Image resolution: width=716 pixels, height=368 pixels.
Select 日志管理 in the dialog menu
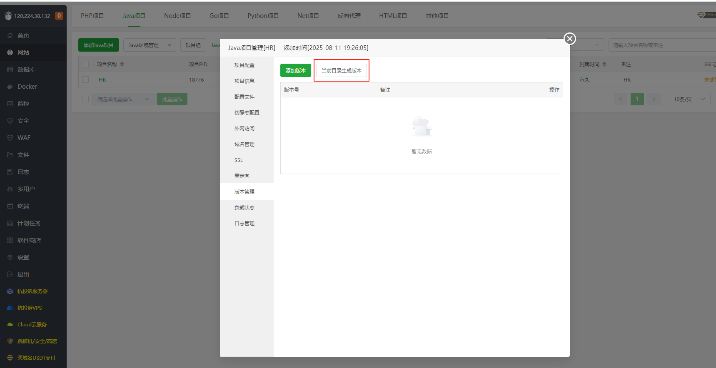coord(244,224)
